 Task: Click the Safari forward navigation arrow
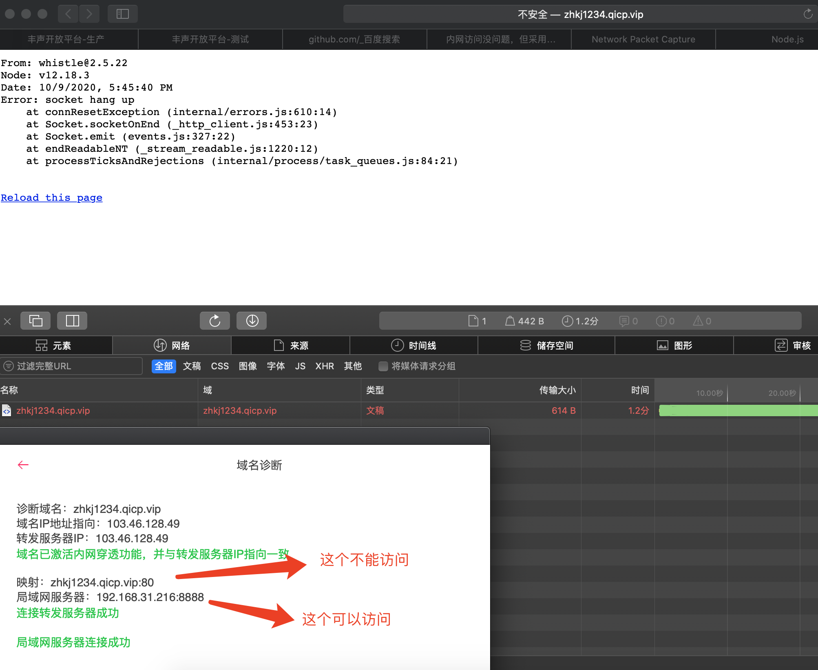pos(89,14)
